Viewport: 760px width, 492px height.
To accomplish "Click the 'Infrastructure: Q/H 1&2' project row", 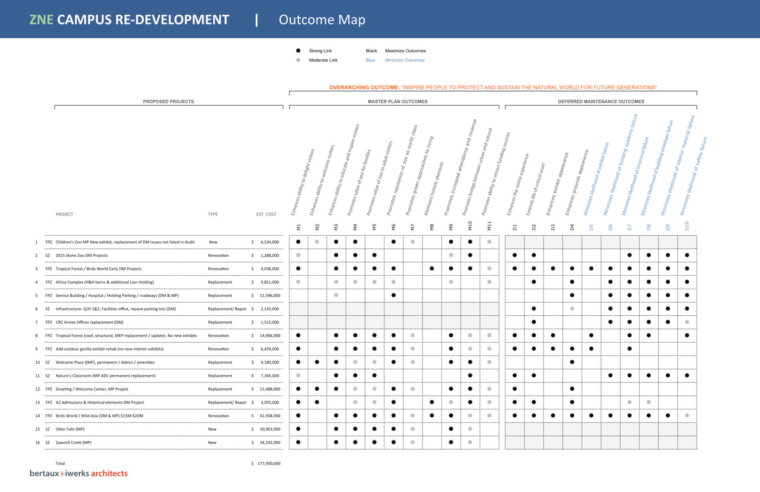I will click(116, 309).
